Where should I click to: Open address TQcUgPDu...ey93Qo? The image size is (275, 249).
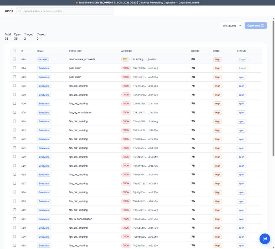click(x=145, y=193)
